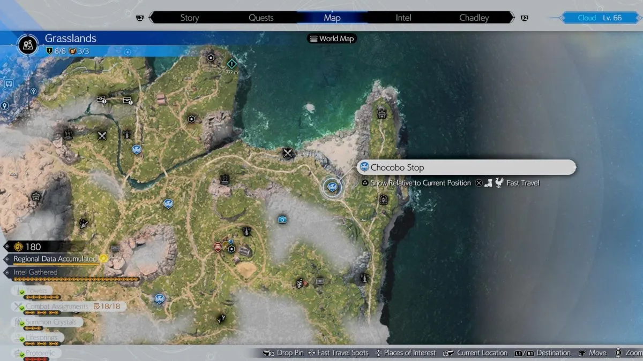Viewport: 643px width, 361px height.
Task: Click the Move control prompt
Action: click(593, 353)
